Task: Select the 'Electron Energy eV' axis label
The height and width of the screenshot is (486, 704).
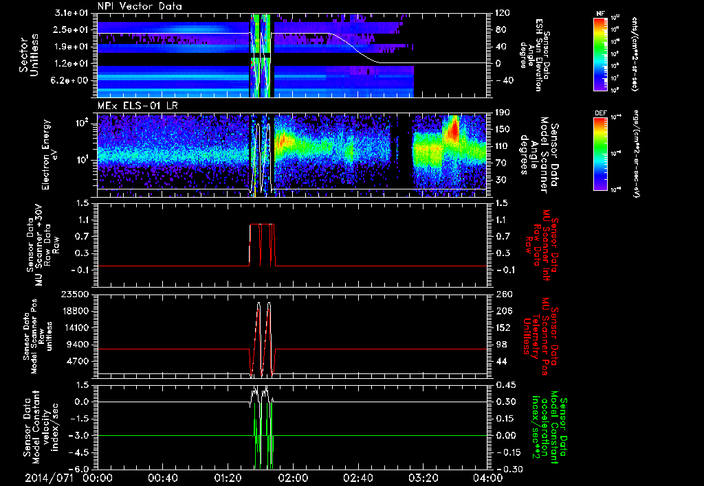Action: pos(49,154)
